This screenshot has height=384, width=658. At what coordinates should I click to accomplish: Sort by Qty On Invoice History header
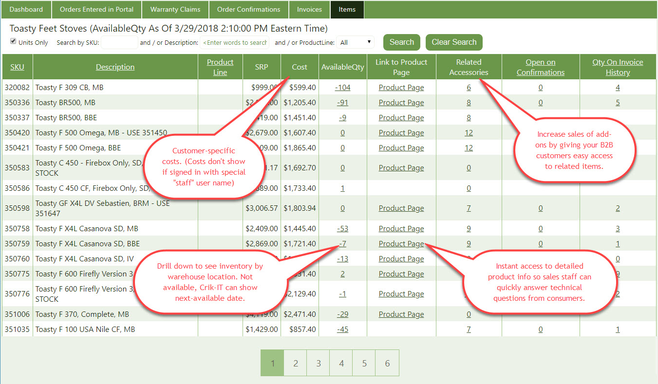(618, 67)
